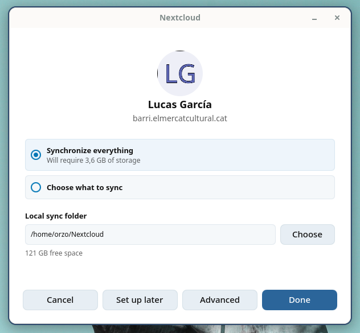
Task: Select the Synchronize everything radio button
Action: (36, 155)
